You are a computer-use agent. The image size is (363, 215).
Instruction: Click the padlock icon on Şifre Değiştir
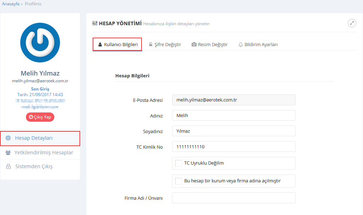151,45
